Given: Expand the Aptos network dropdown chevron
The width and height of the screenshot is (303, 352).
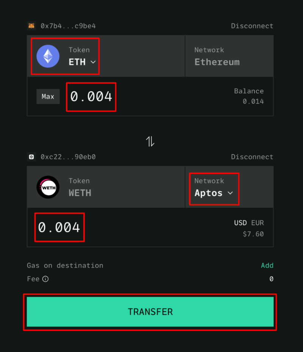Looking at the screenshot, I should pyautogui.click(x=230, y=193).
